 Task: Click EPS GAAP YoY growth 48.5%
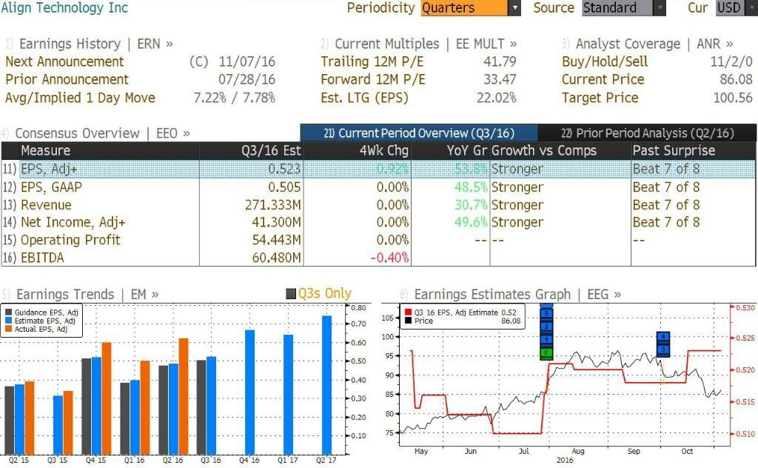coord(471,187)
